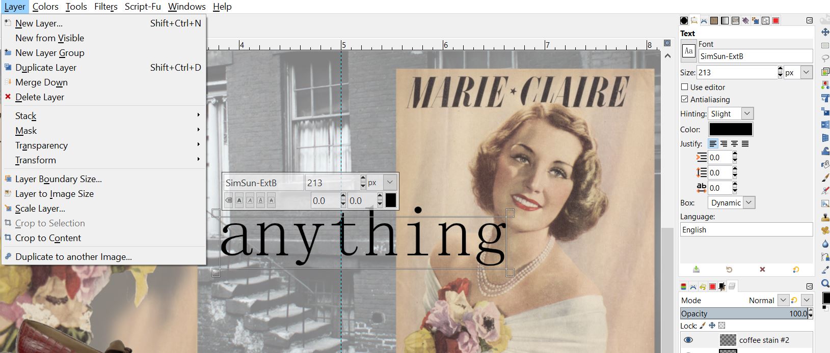The image size is (830, 353).
Task: Select the Zoom magnifier tool
Action: click(x=825, y=283)
